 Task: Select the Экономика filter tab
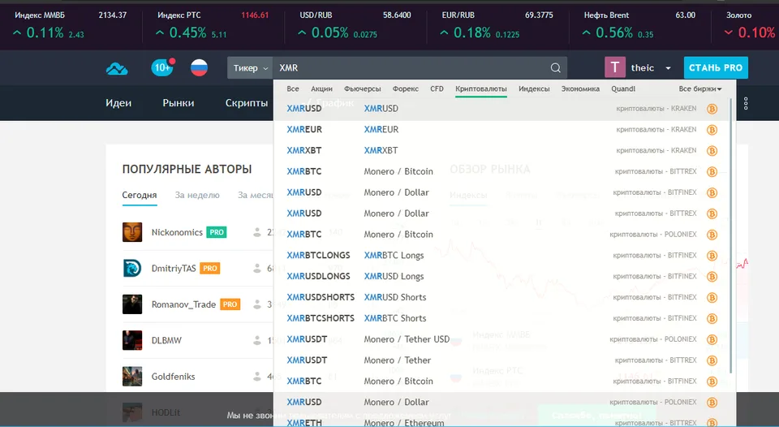[580, 89]
